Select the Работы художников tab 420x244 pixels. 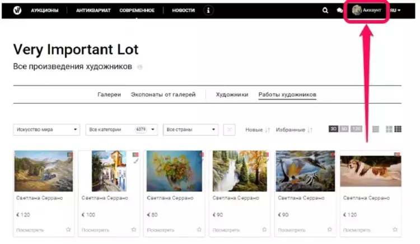[287, 95]
